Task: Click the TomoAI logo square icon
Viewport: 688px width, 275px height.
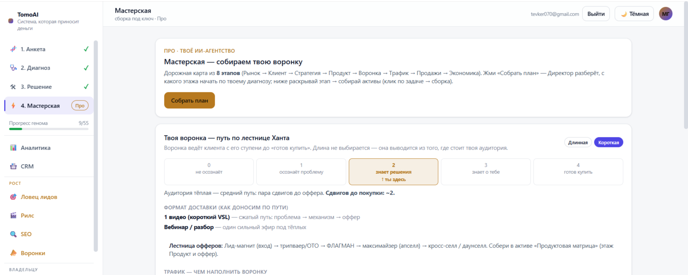Action: point(11,21)
